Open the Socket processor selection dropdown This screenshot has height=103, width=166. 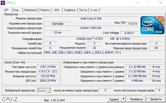pos(44,90)
